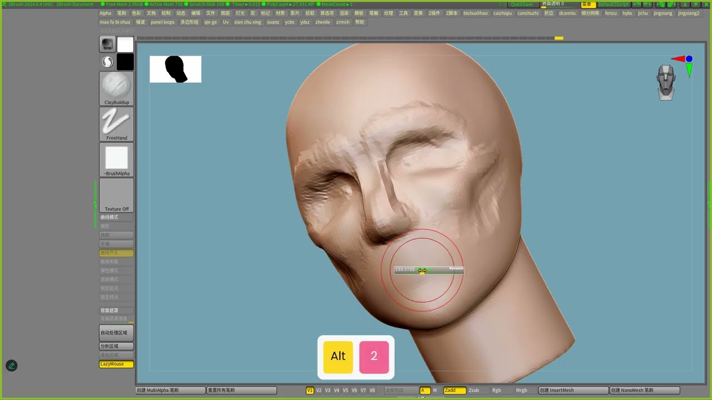712x400 pixels.
Task: Open the 细分网格 menu
Action: [590, 13]
